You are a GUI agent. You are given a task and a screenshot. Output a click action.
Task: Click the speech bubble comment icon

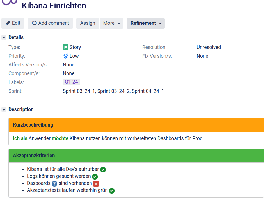point(34,23)
